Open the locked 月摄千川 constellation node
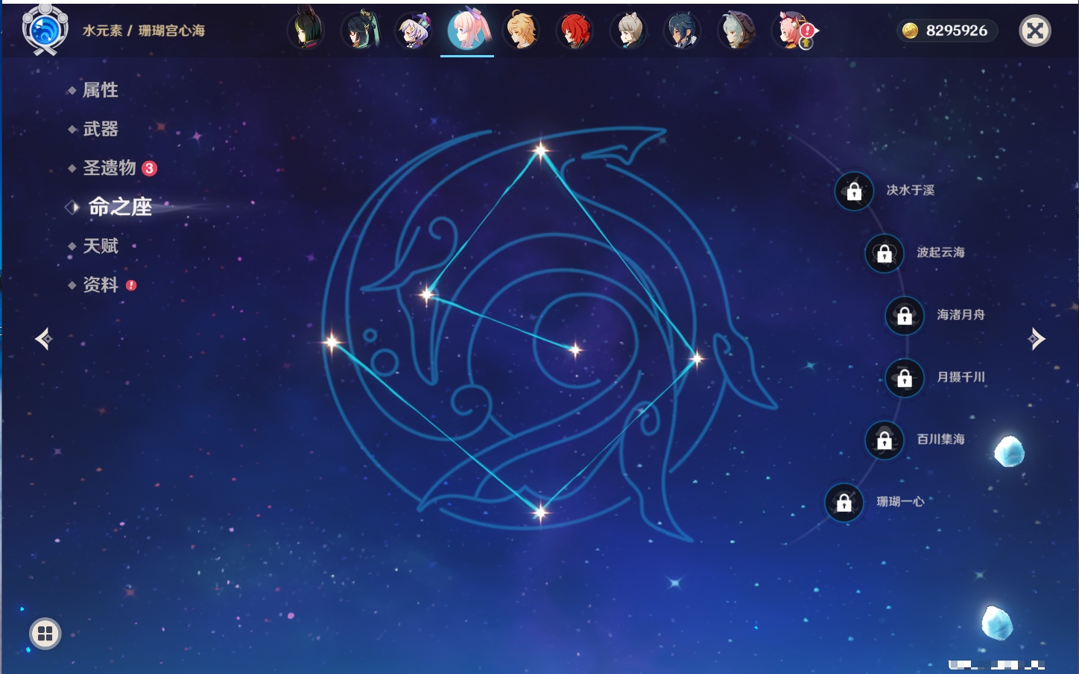This screenshot has height=674, width=1079. 905,378
